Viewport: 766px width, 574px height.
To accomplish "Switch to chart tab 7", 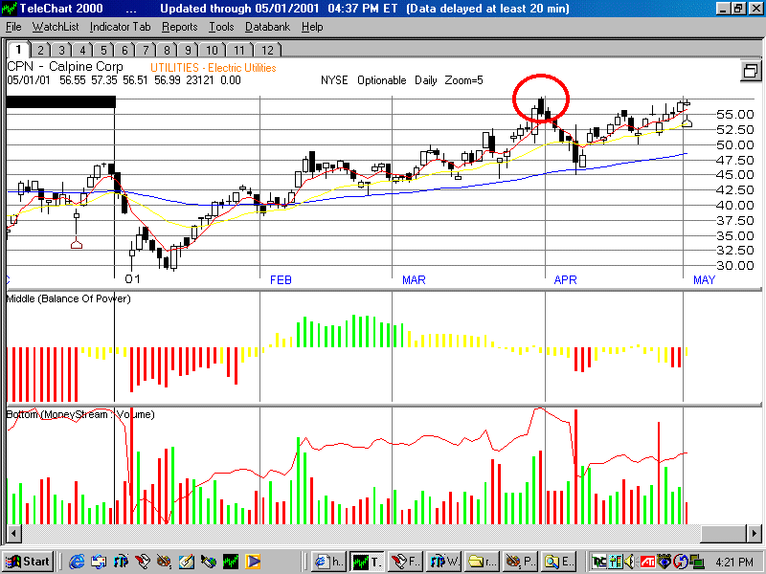I will click(146, 51).
